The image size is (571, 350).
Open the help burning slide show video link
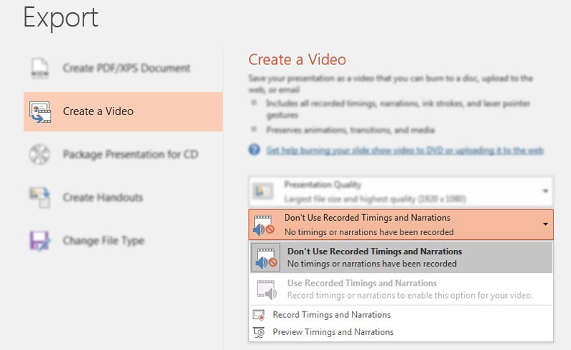point(405,151)
